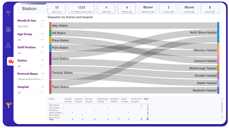Open the Hospital All dropdown
Viewport: 229px width, 128px height.
click(x=31, y=93)
